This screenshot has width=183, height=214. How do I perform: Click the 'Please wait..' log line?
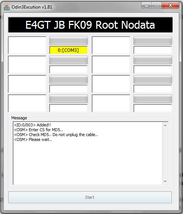coord(33,139)
